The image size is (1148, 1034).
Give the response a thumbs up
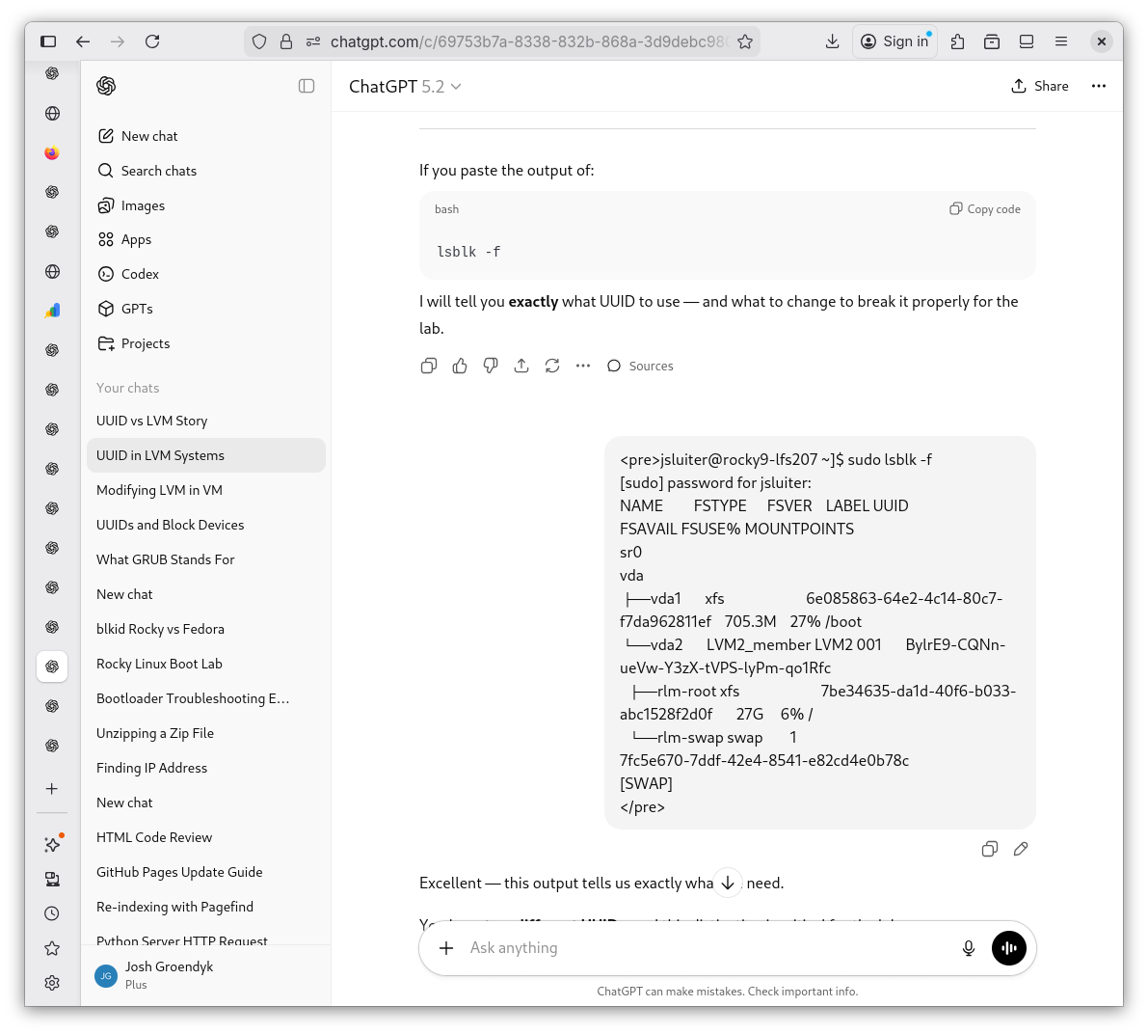(x=460, y=366)
